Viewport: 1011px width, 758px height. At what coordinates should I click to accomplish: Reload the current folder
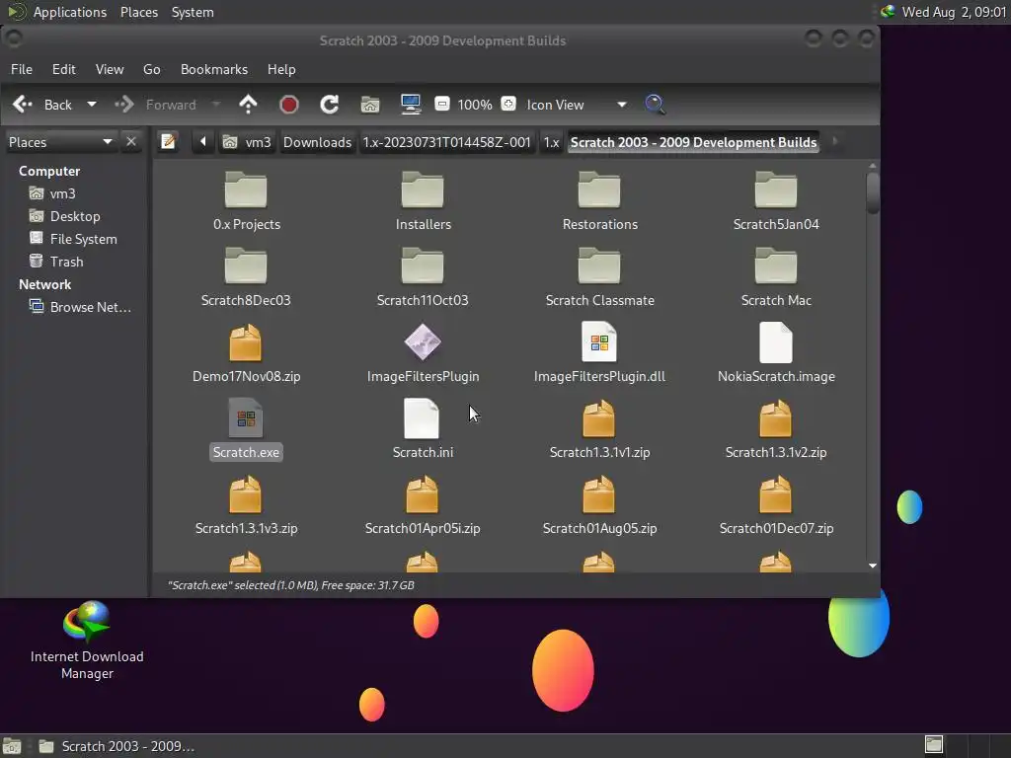click(330, 105)
